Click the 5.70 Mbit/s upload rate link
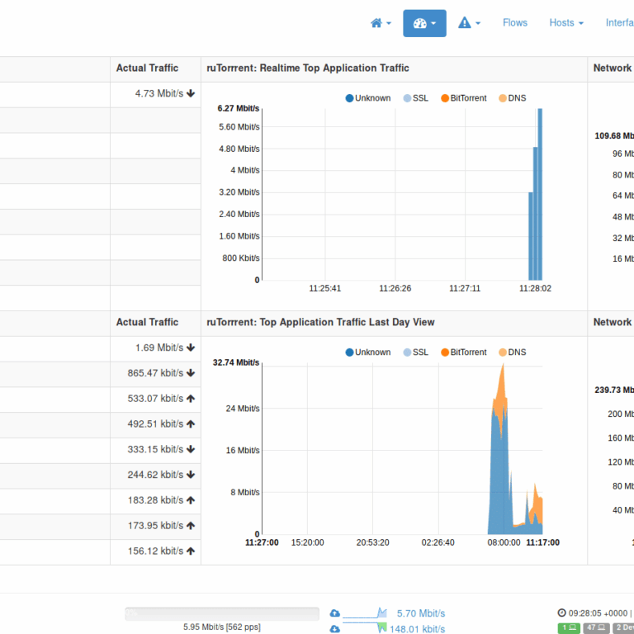Image resolution: width=634 pixels, height=634 pixels. pos(421,613)
